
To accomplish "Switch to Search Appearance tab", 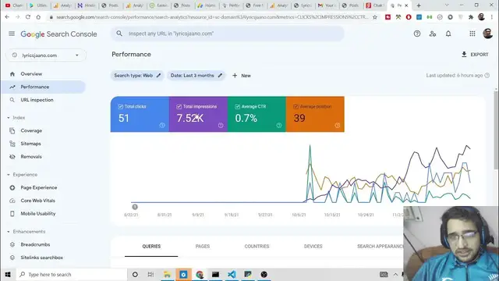I will point(380,247).
